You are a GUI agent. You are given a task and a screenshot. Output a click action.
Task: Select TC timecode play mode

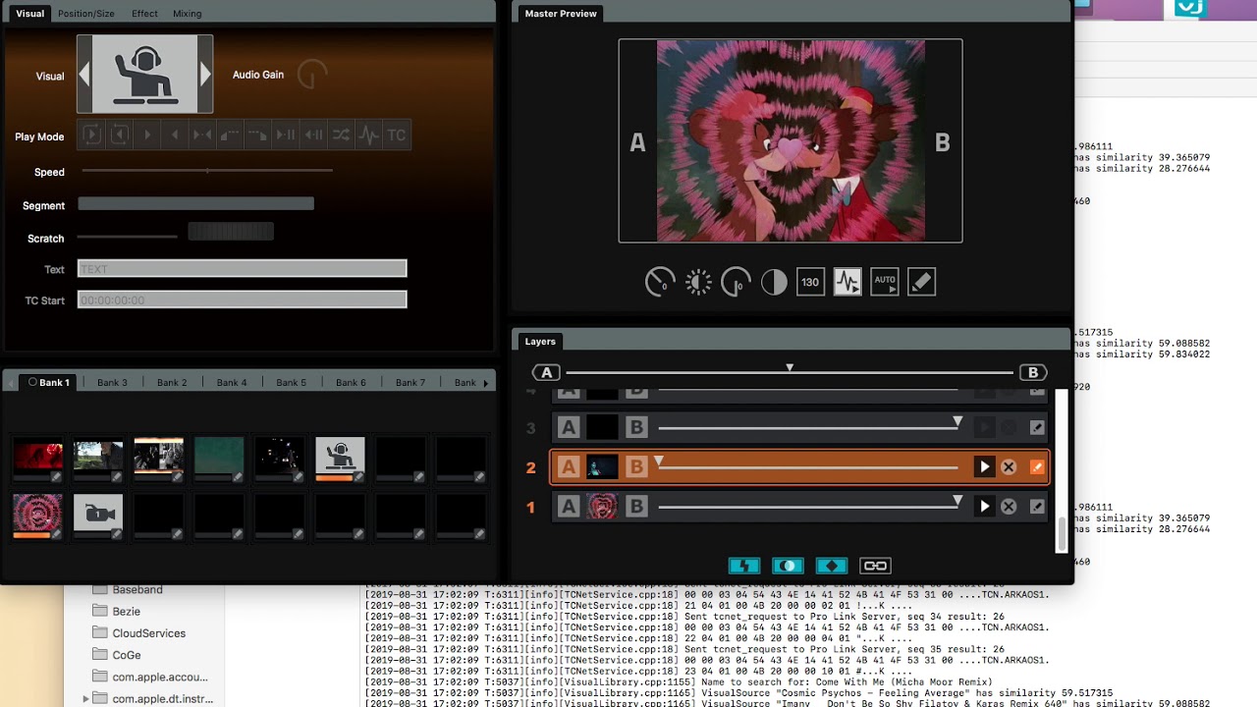(x=396, y=135)
